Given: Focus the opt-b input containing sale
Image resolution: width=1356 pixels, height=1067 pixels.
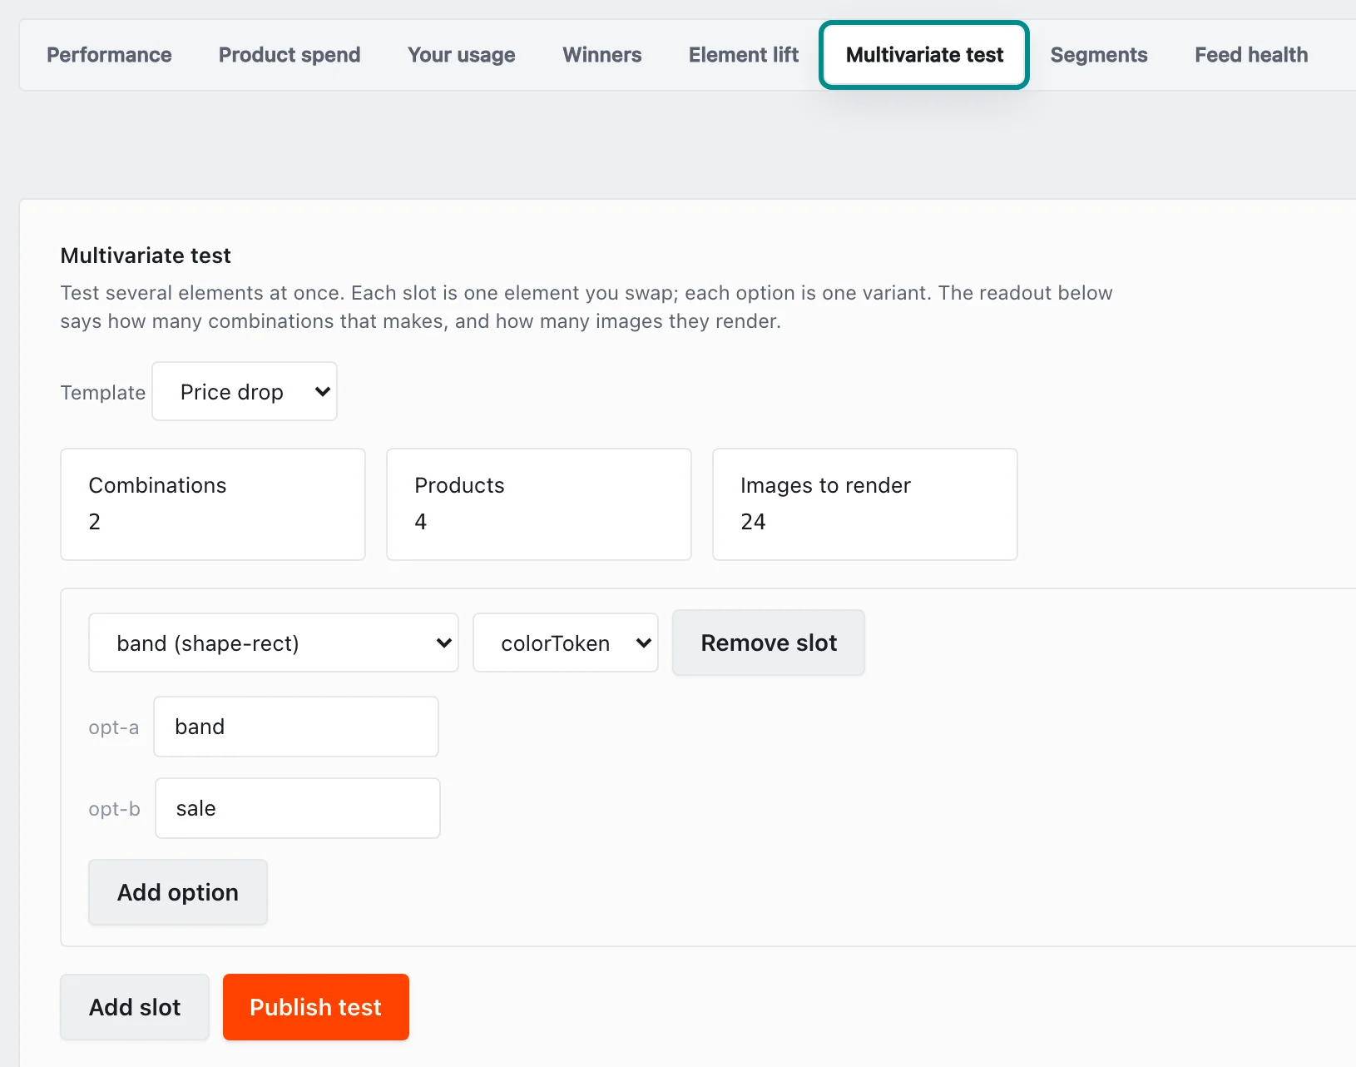Looking at the screenshot, I should [298, 808].
